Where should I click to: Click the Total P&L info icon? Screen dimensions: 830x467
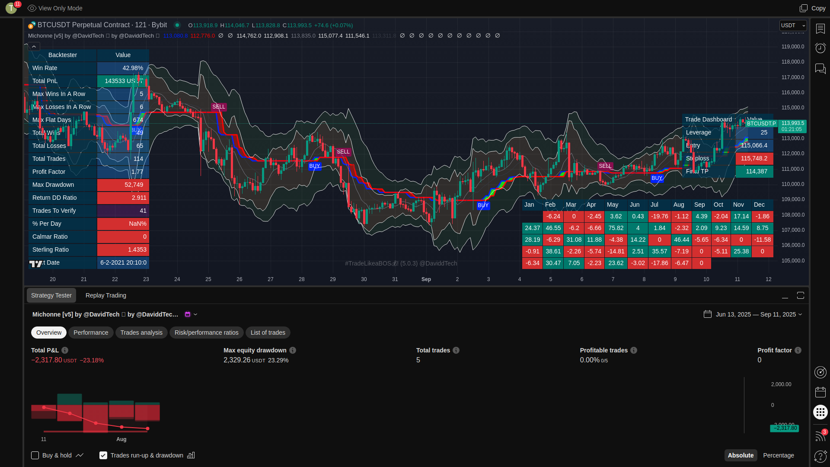(x=65, y=350)
